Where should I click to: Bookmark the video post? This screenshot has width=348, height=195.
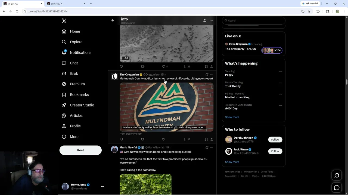(206, 66)
